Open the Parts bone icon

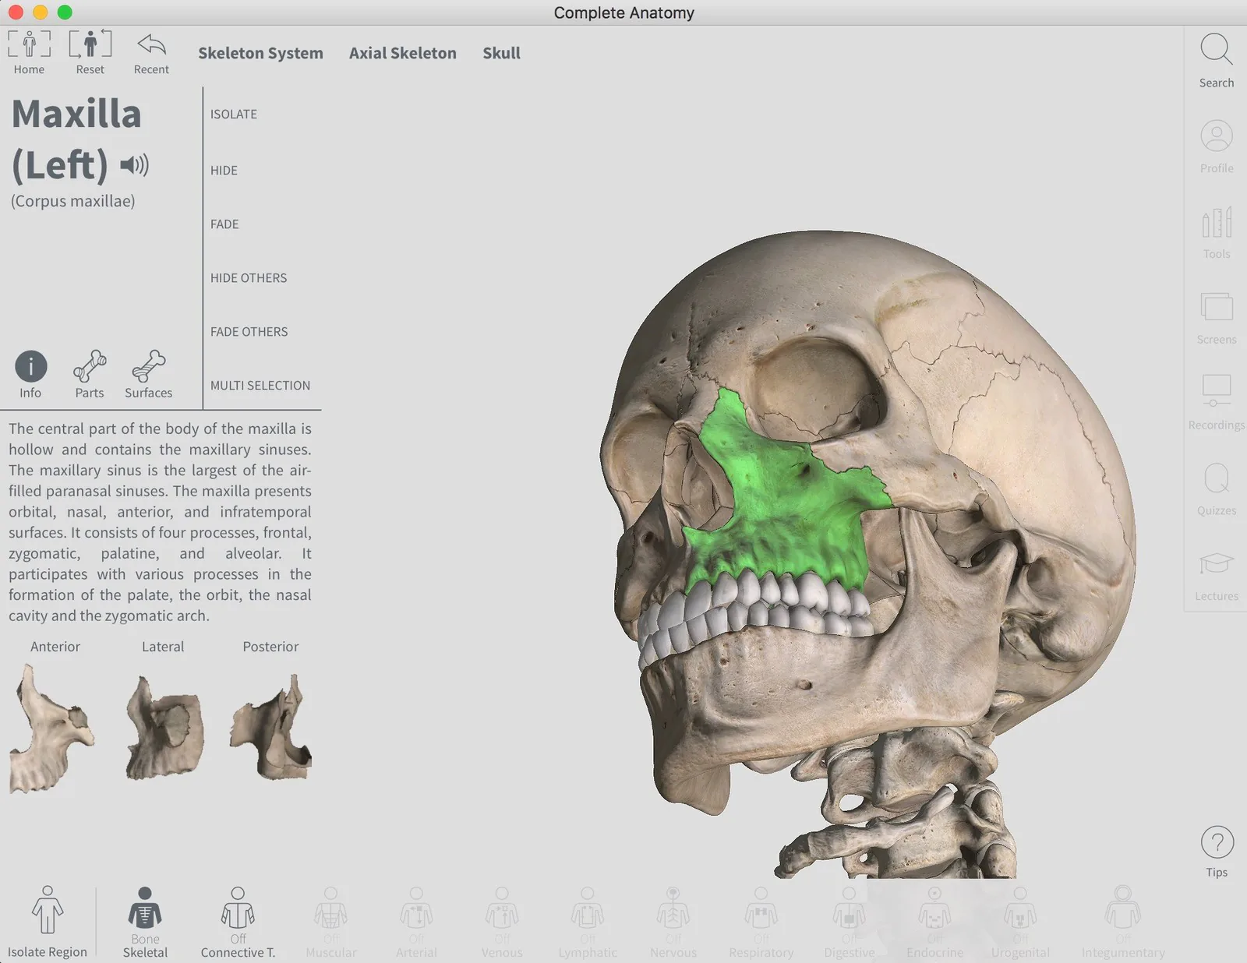(x=90, y=366)
